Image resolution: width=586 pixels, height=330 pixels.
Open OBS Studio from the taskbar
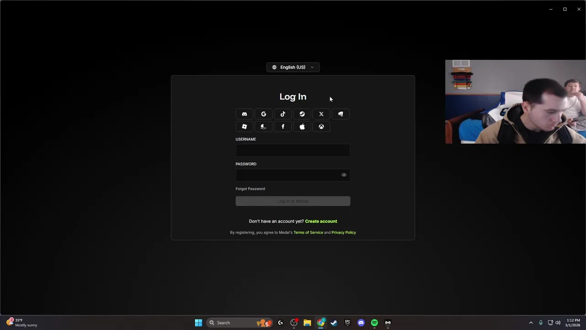pos(294,323)
